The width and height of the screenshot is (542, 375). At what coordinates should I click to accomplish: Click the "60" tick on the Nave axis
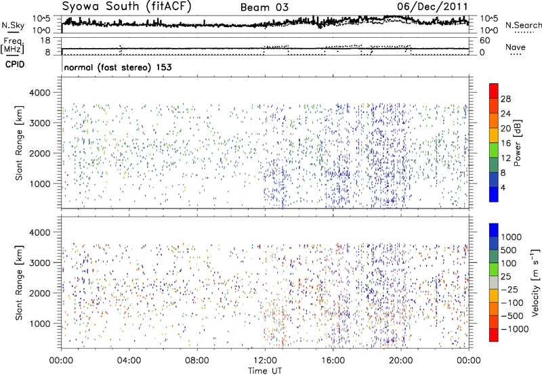click(x=485, y=41)
